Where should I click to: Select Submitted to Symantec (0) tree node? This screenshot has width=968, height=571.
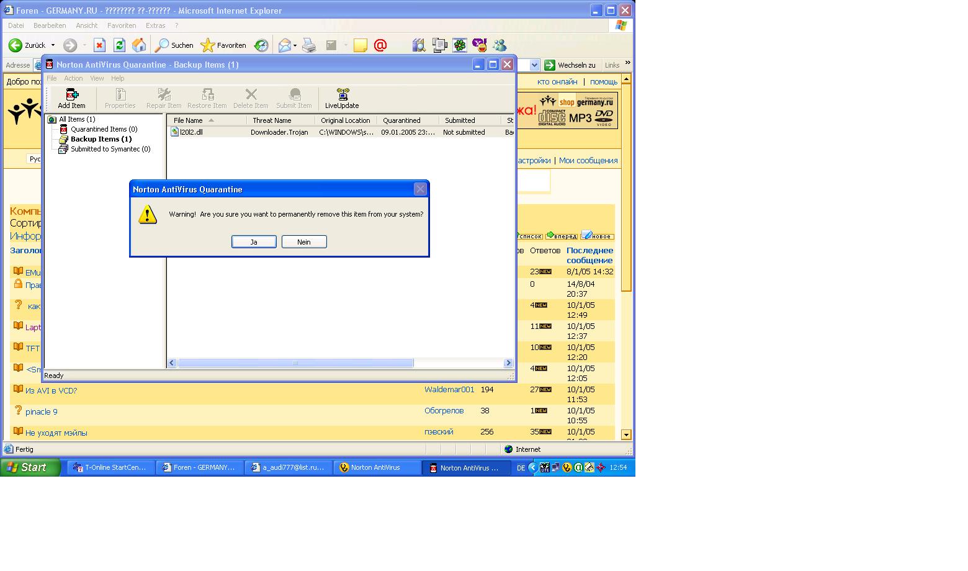tap(110, 149)
